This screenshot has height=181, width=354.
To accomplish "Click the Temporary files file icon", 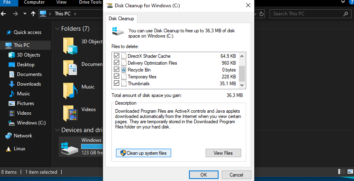I will click(x=124, y=76).
